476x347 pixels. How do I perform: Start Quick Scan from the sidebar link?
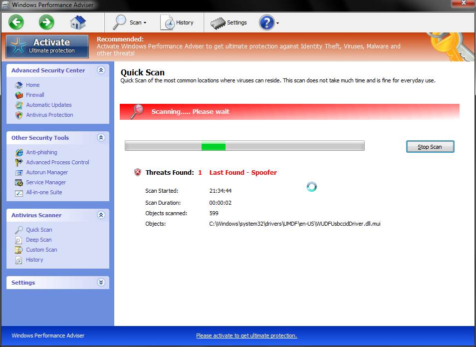tap(39, 230)
